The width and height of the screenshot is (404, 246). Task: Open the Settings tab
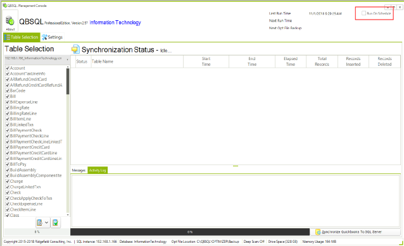click(53, 37)
